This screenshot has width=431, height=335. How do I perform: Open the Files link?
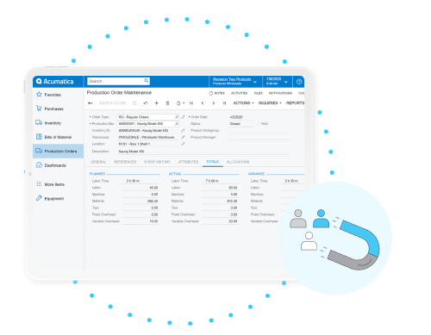(258, 93)
